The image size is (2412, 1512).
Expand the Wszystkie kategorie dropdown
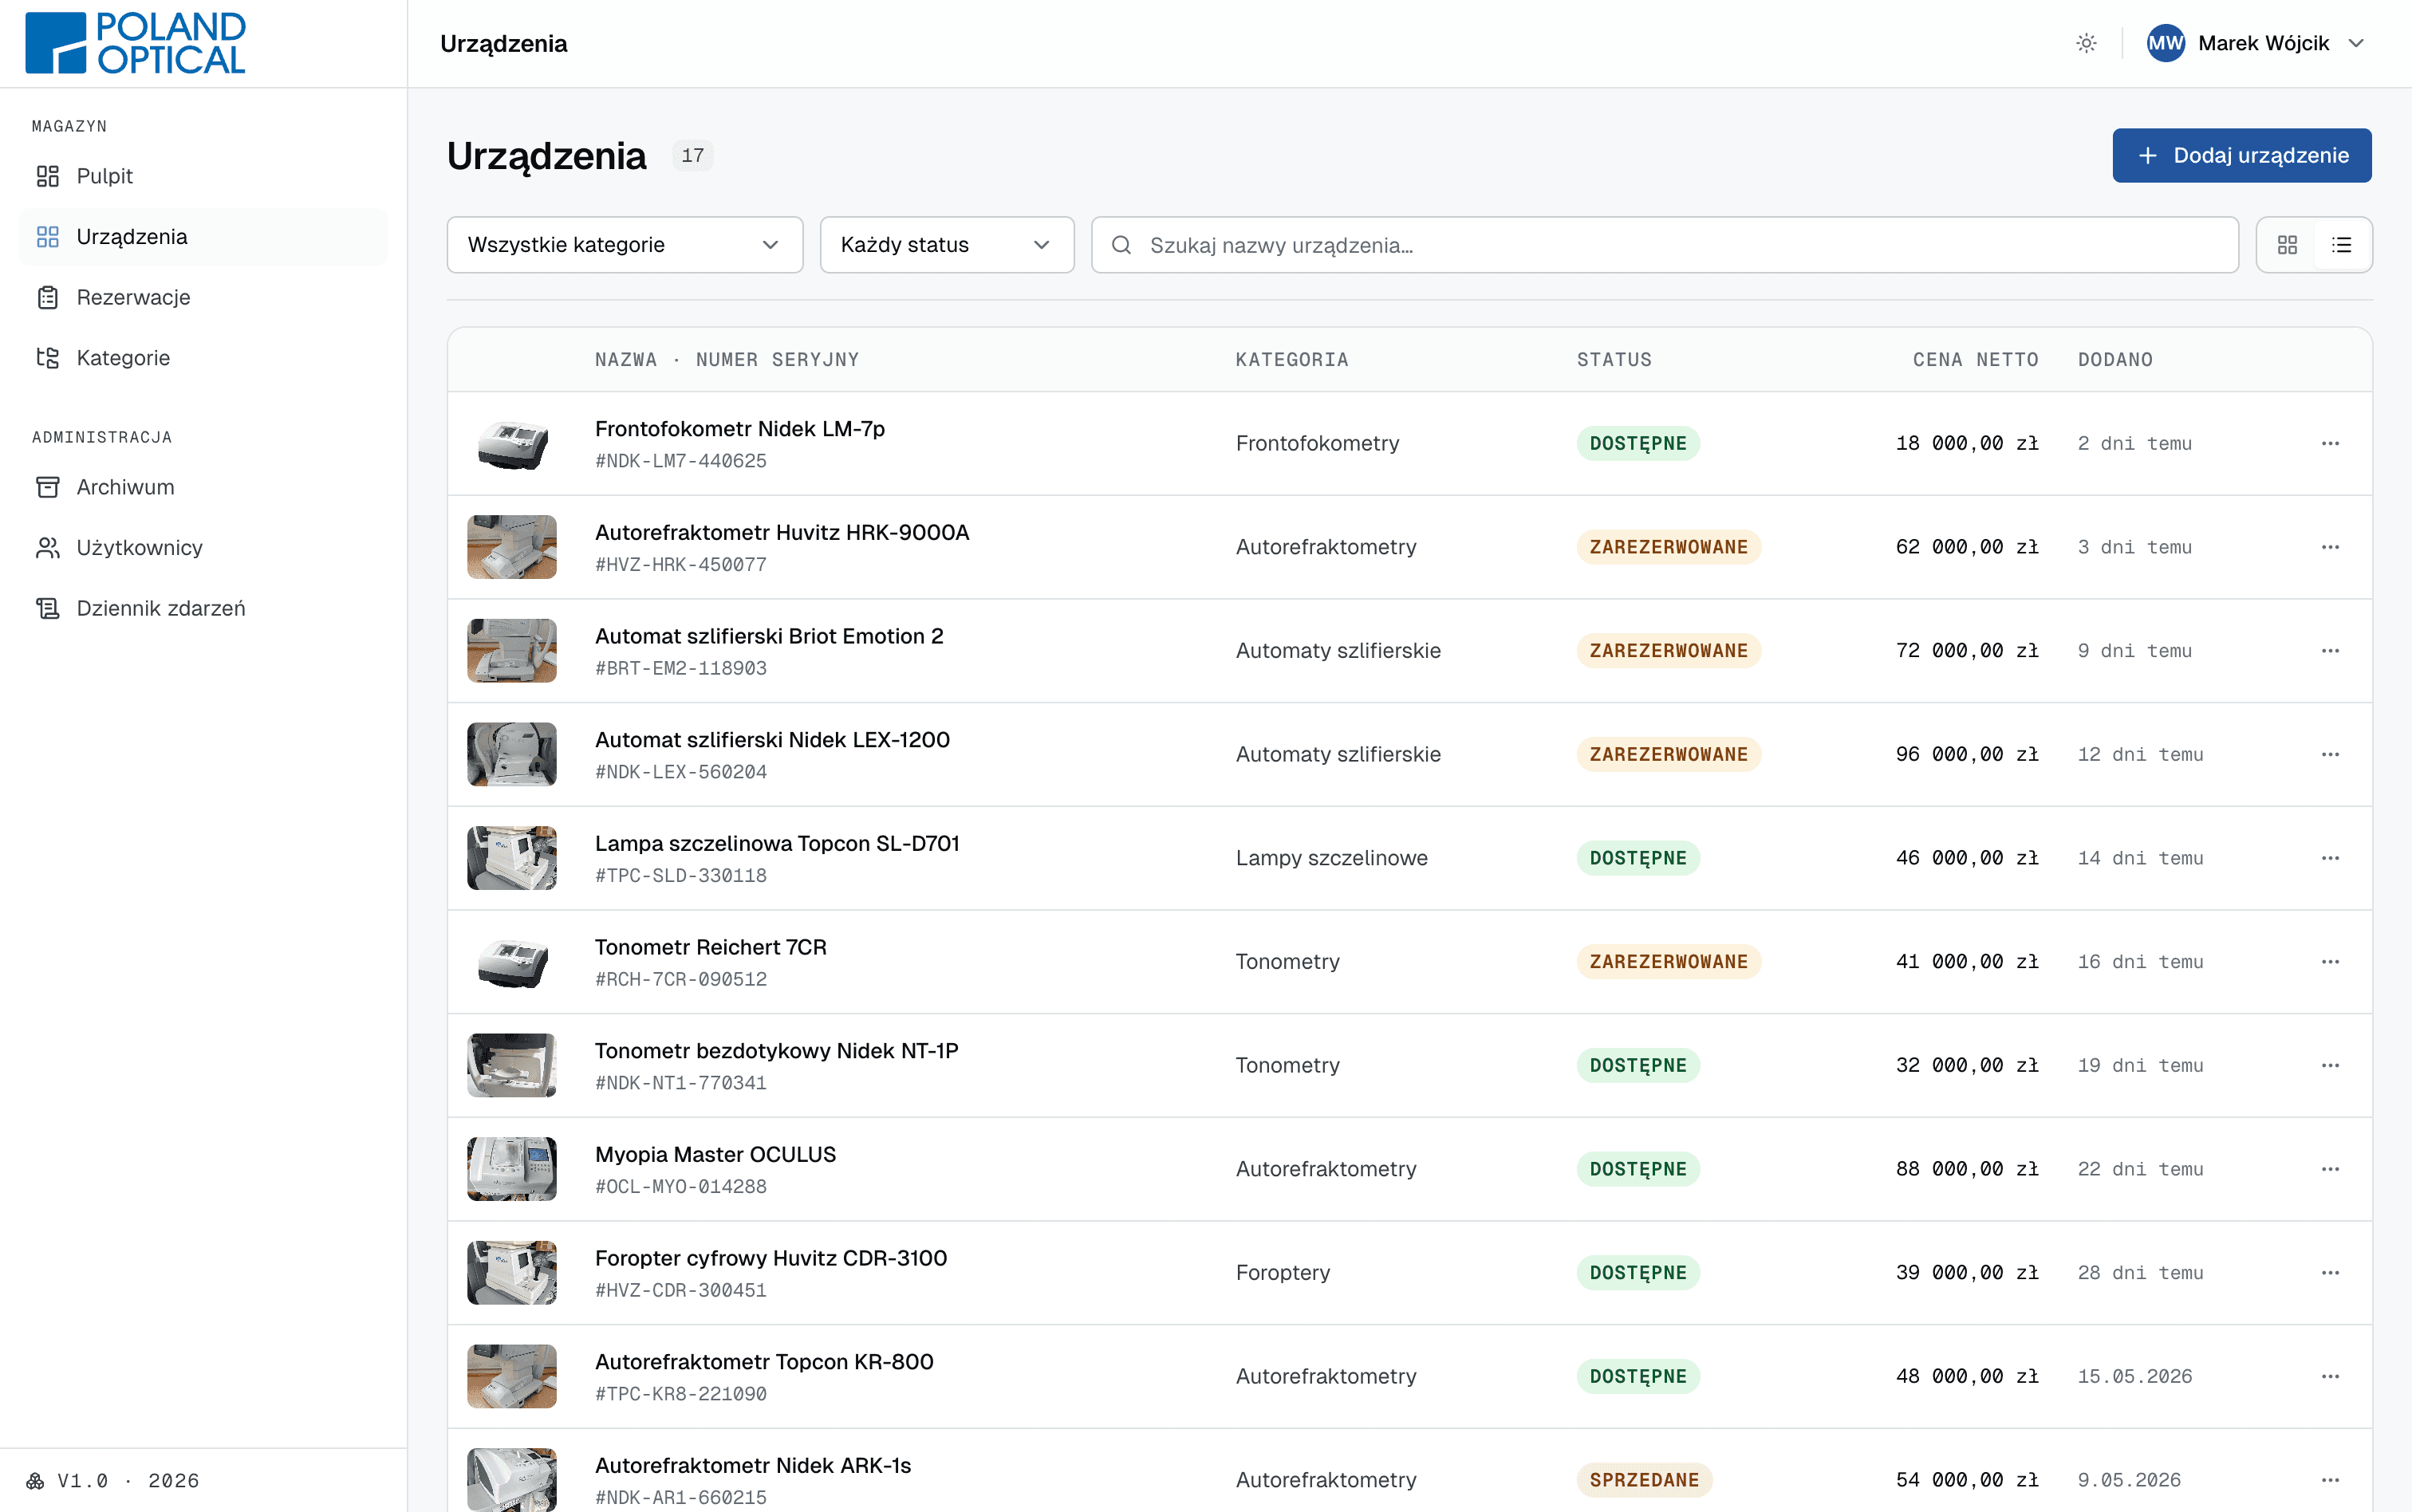click(x=625, y=245)
